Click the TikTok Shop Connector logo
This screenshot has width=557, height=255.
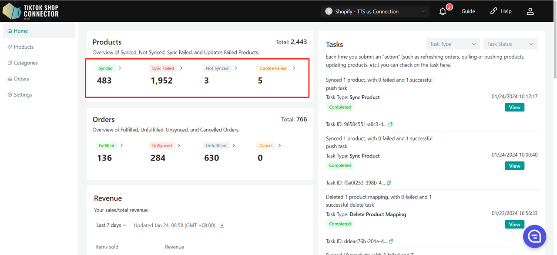30,11
